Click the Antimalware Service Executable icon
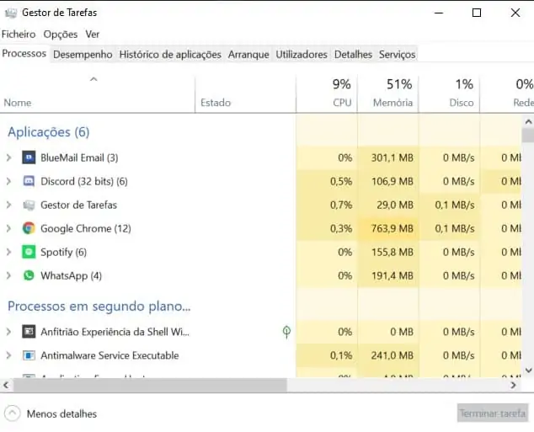The width and height of the screenshot is (534, 432). (x=29, y=355)
